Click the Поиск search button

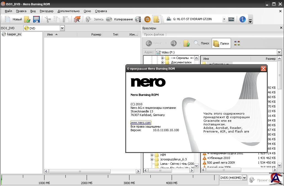(201, 43)
